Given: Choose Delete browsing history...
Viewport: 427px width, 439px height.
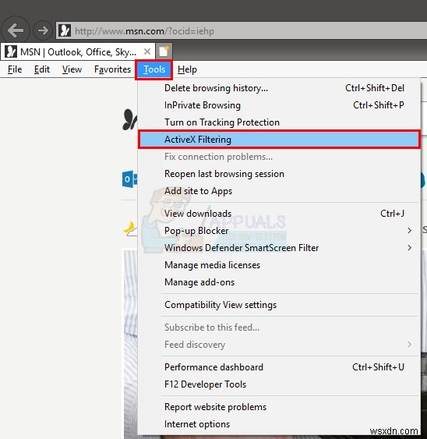Looking at the screenshot, I should (279, 88).
